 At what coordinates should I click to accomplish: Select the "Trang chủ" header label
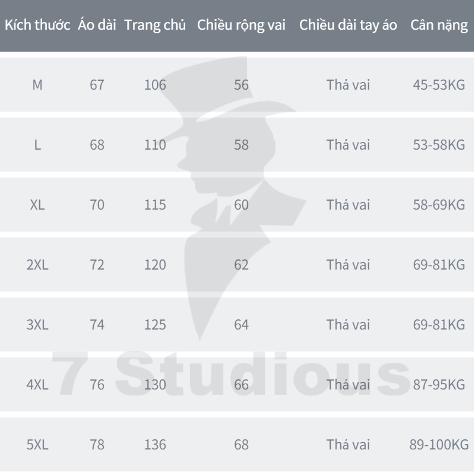coord(156,26)
